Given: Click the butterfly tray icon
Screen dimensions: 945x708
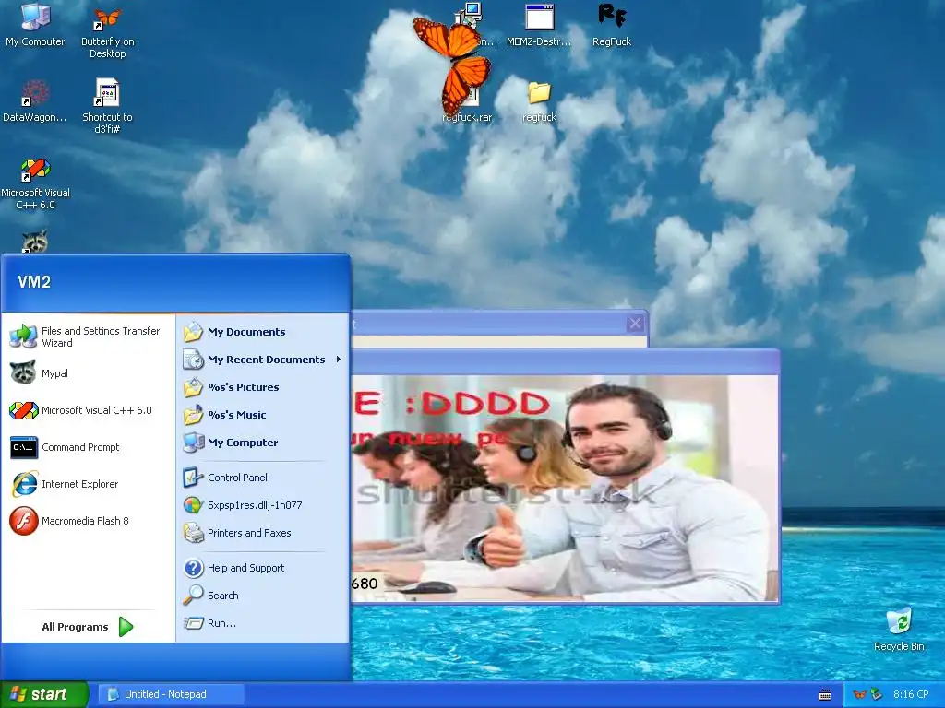Looking at the screenshot, I should click(860, 694).
